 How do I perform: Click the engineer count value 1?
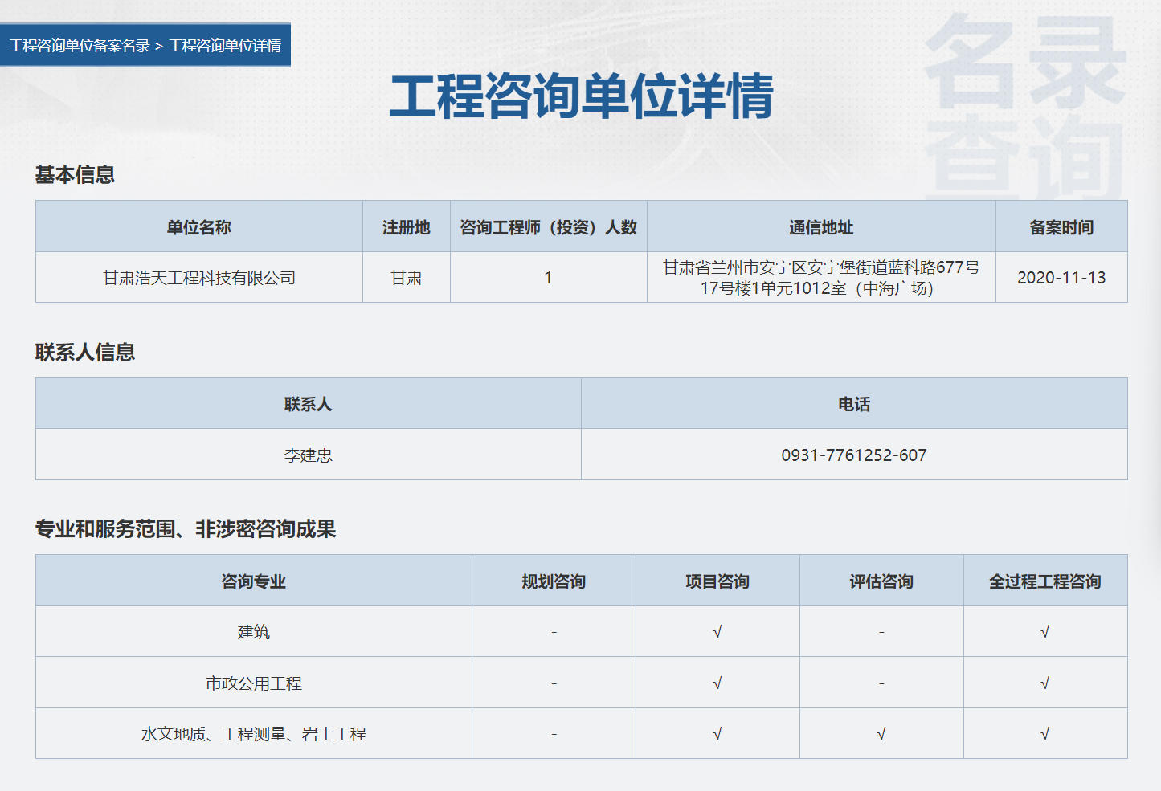pos(549,277)
